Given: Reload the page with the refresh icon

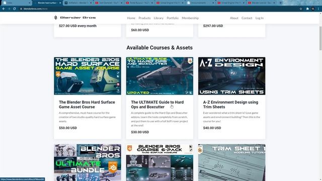Looking at the screenshot, I should pos(15,9).
